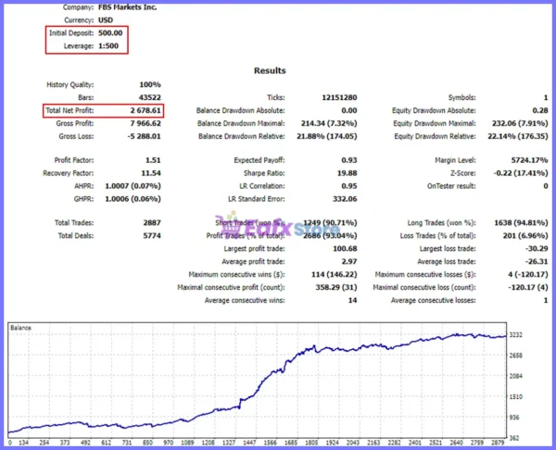Image resolution: width=556 pixels, height=450 pixels.
Task: Click Total Deals value 5774
Action: pyautogui.click(x=152, y=235)
